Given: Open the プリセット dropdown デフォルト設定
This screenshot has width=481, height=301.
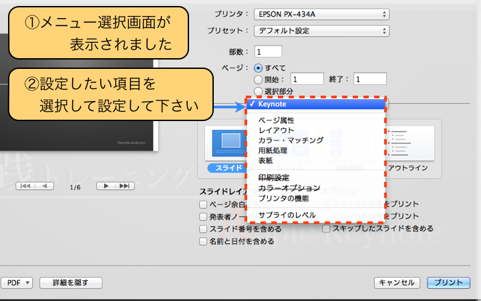Looking at the screenshot, I should (321, 31).
